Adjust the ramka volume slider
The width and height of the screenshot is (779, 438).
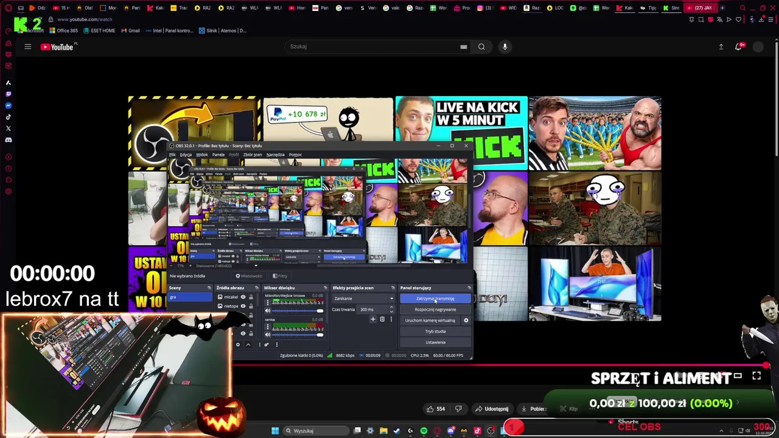[x=298, y=335]
